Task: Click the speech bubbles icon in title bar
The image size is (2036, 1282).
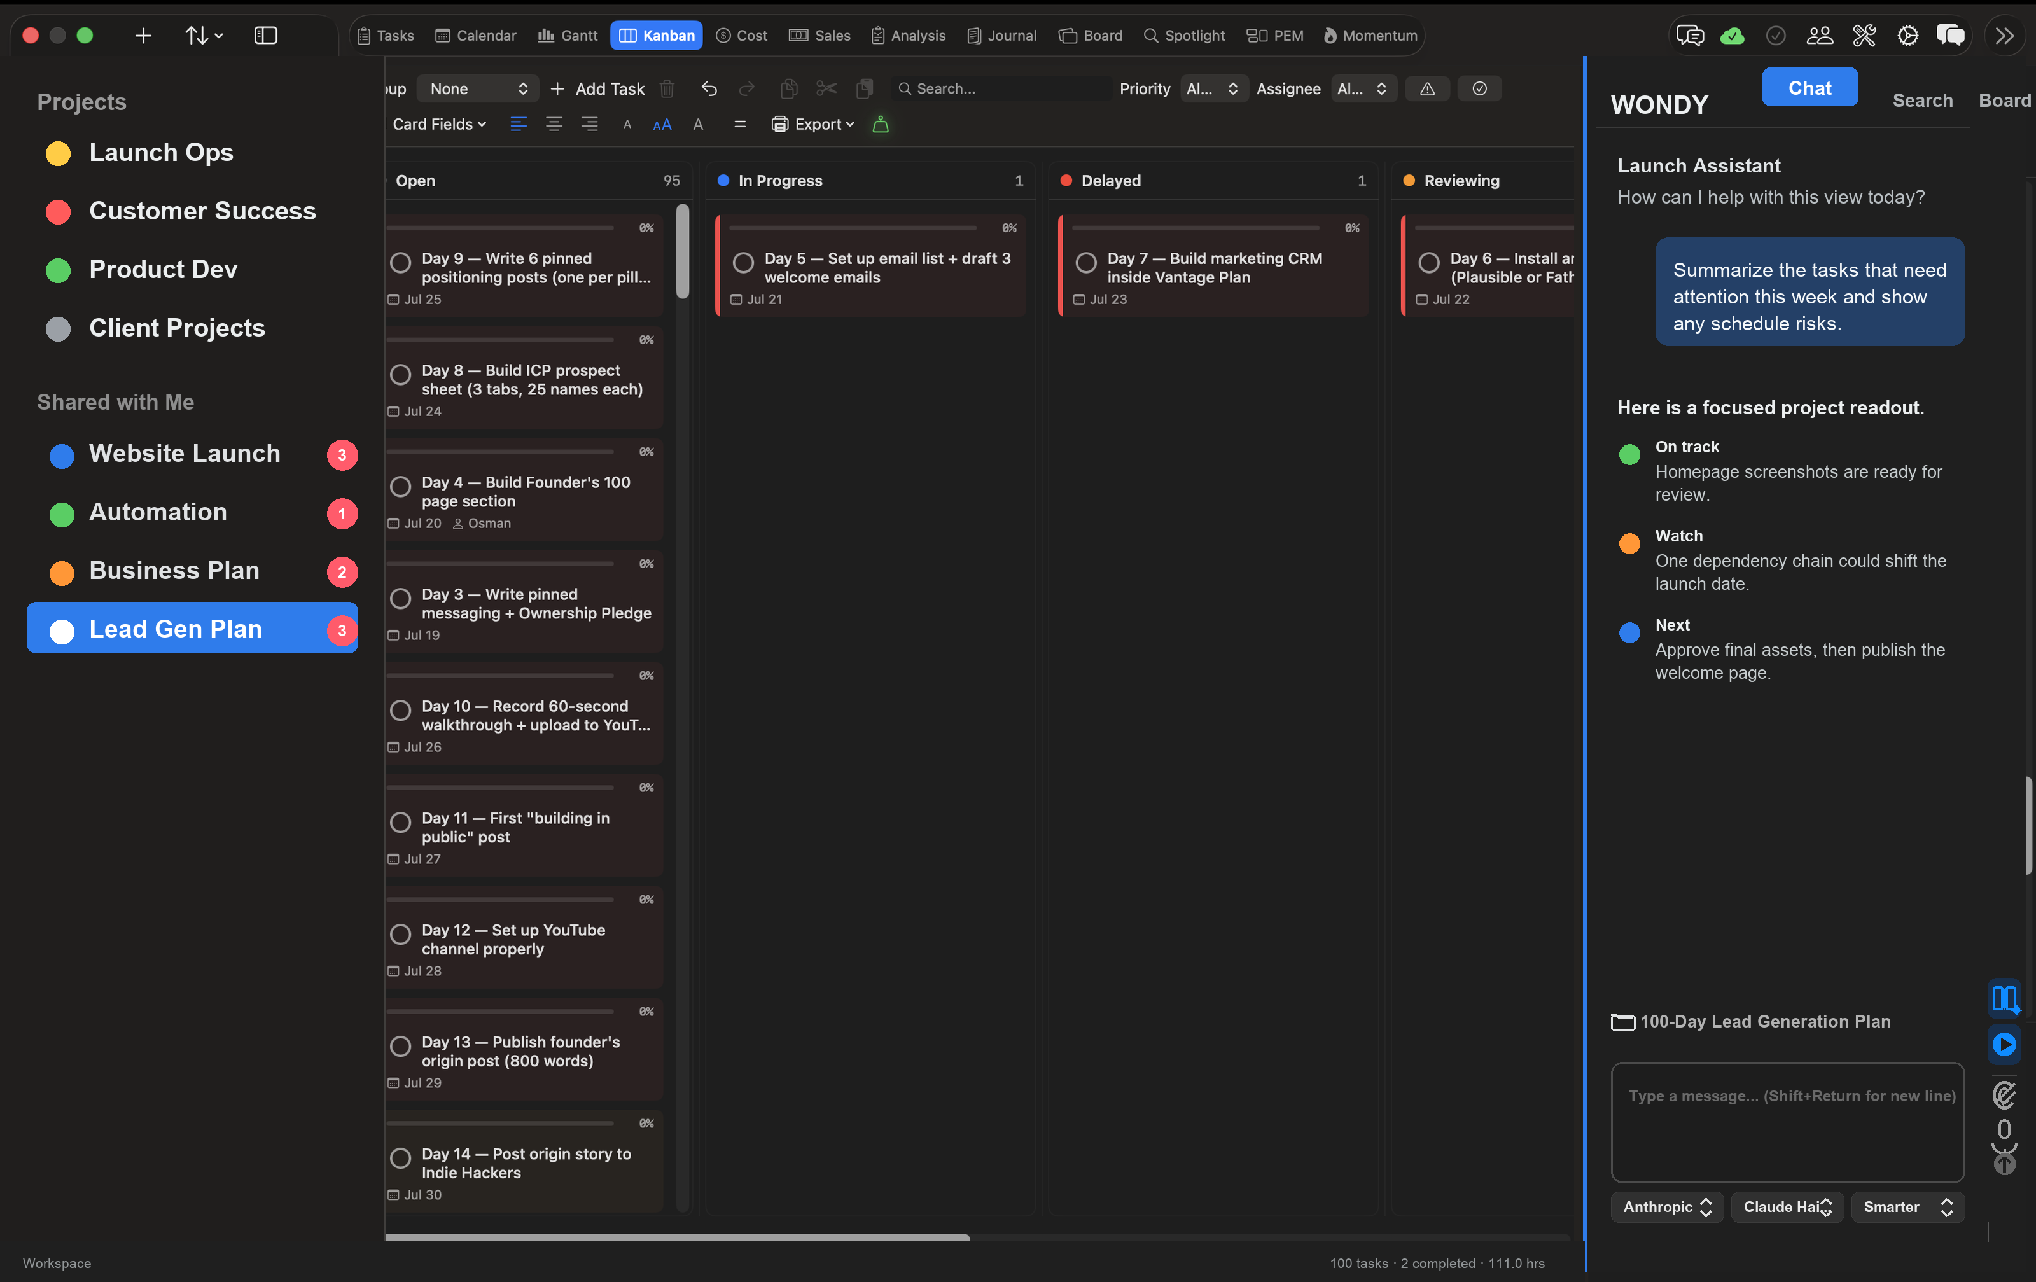Action: click(1951, 36)
